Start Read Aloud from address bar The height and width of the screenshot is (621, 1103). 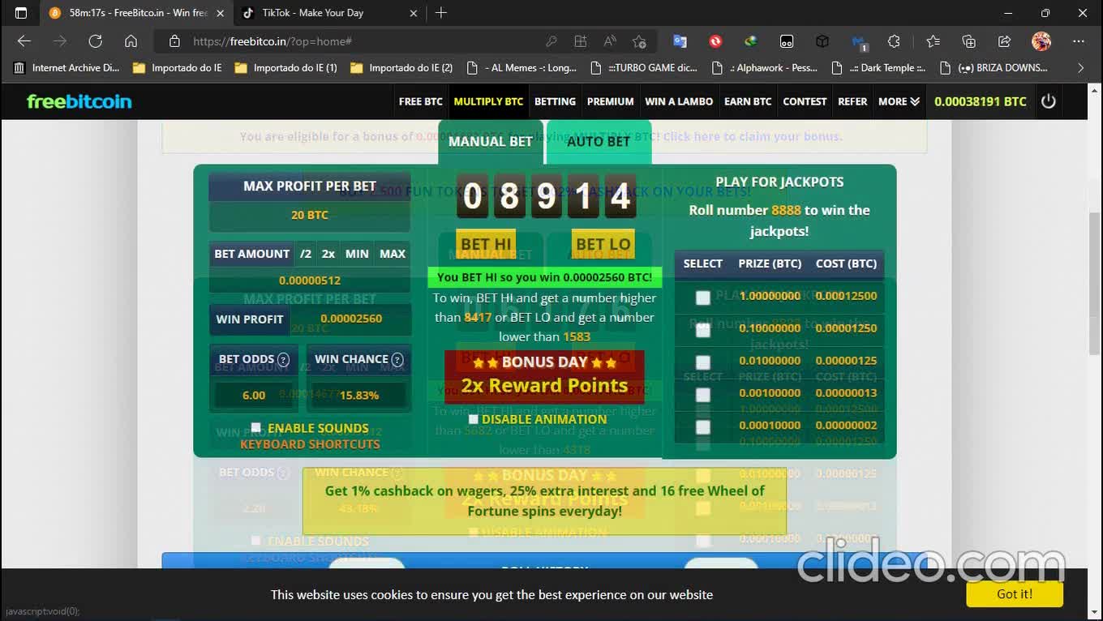610,41
